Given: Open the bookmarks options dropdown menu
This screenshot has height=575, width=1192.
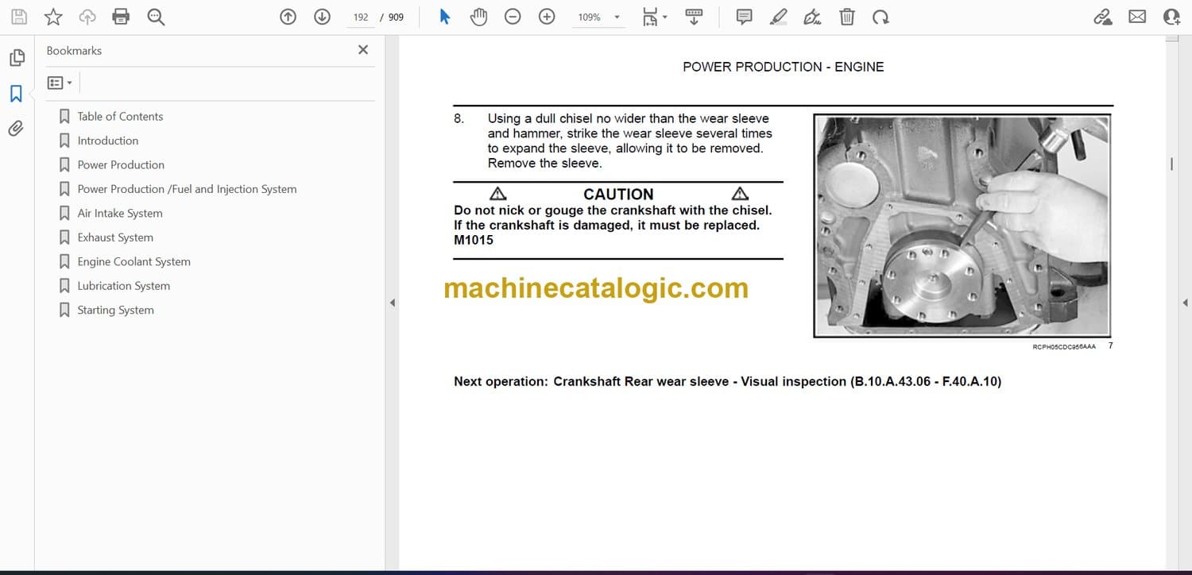Looking at the screenshot, I should click(60, 83).
